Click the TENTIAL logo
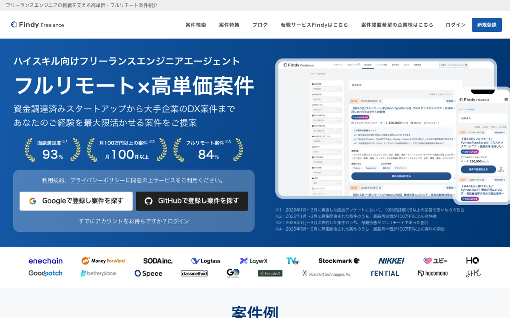The width and height of the screenshot is (510, 318). pyautogui.click(x=384, y=273)
